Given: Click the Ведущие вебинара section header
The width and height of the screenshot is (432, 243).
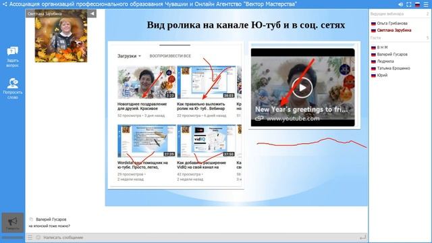Looking at the screenshot, I should 387,13.
